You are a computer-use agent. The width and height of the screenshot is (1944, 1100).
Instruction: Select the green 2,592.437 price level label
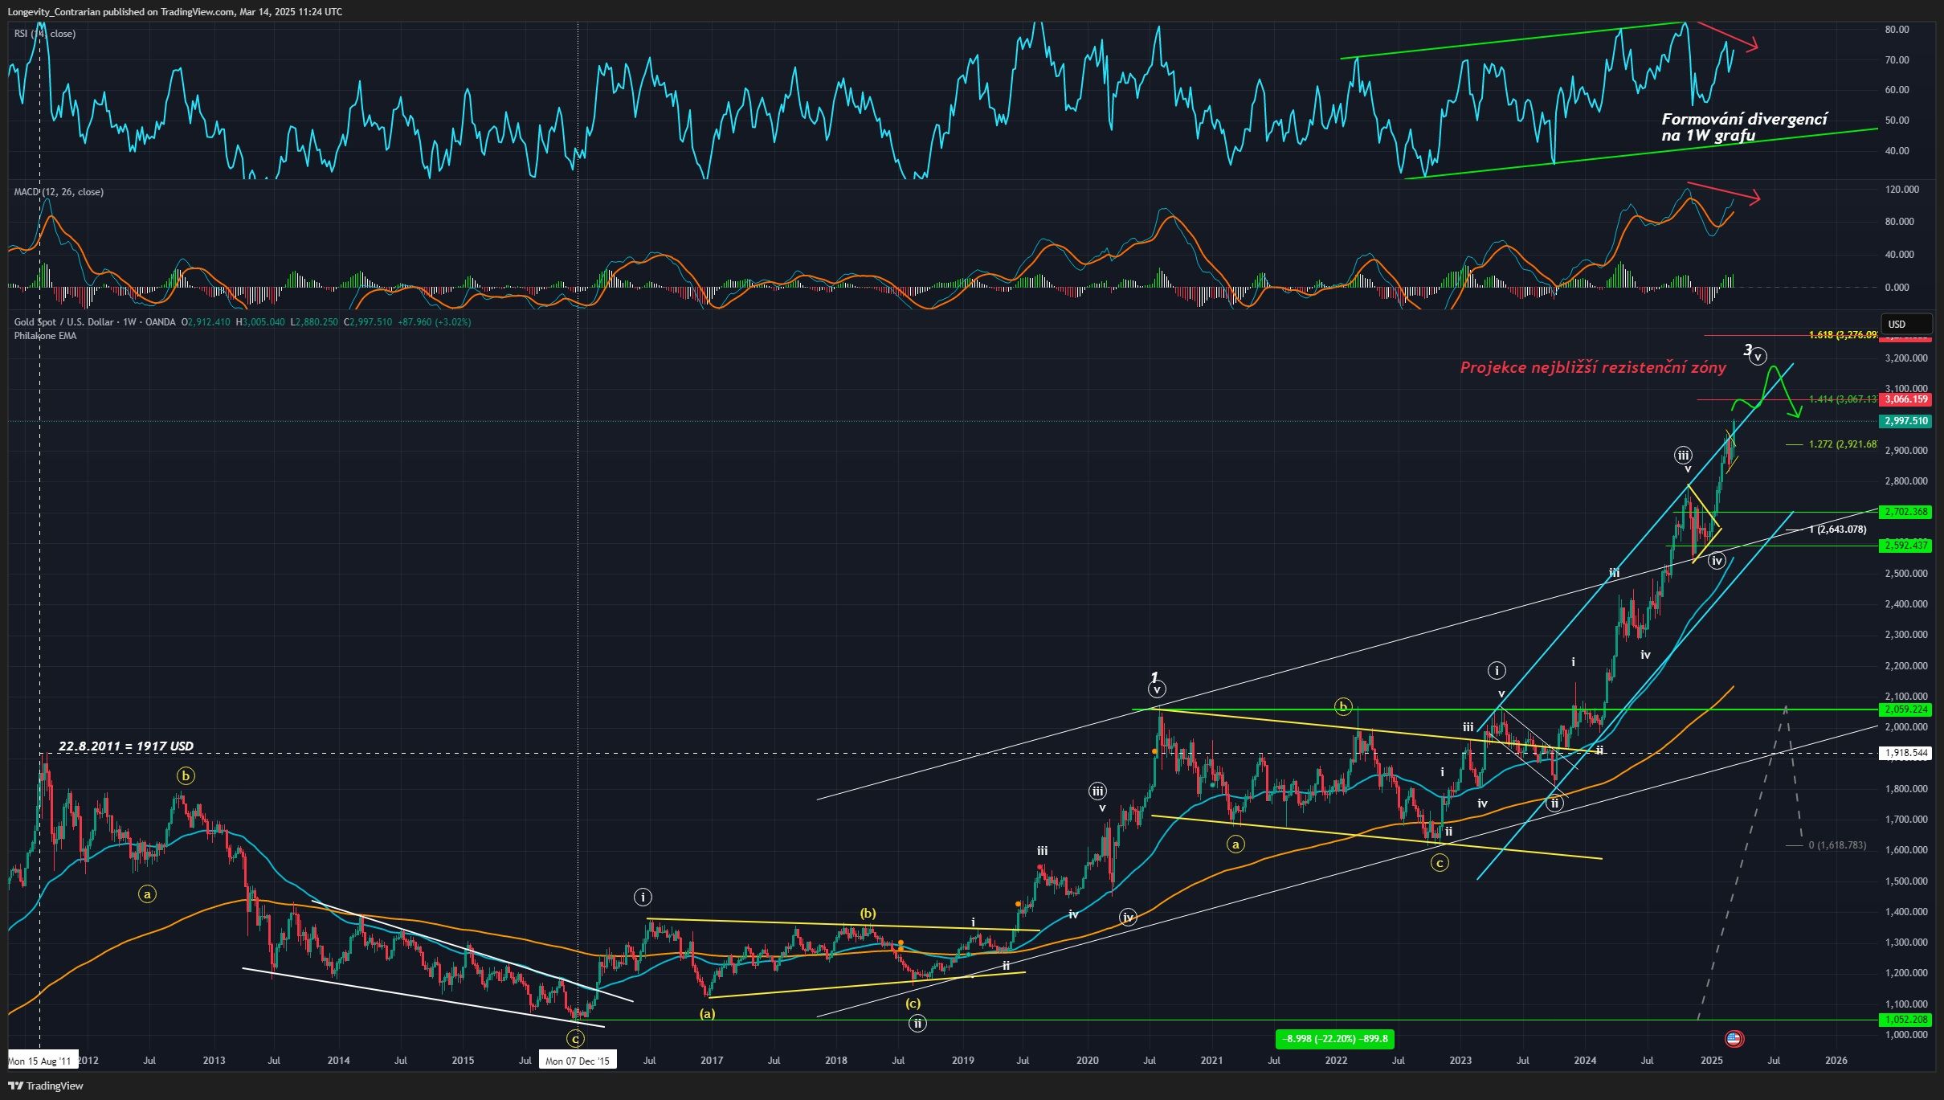[1905, 546]
